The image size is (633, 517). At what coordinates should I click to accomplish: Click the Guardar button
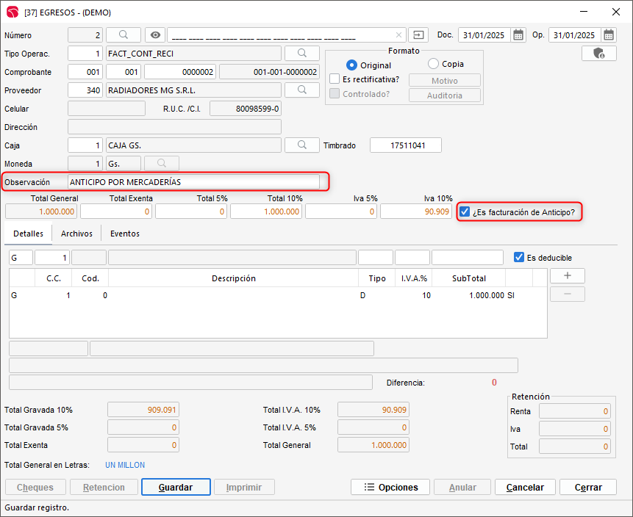(176, 487)
